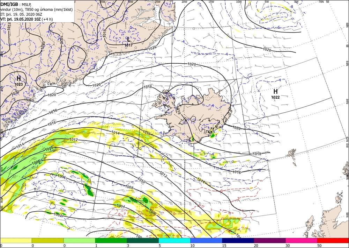Click the purple 20 mm legend swatch
Viewport: 349px width, 248px height.
[269, 241]
